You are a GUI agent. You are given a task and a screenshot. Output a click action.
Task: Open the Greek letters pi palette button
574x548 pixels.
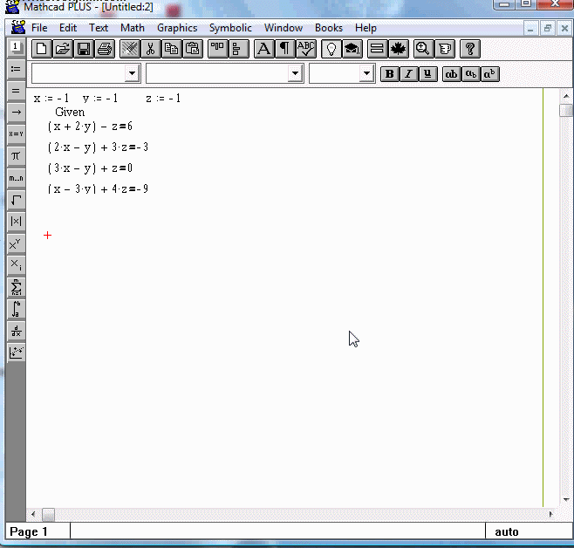16,156
